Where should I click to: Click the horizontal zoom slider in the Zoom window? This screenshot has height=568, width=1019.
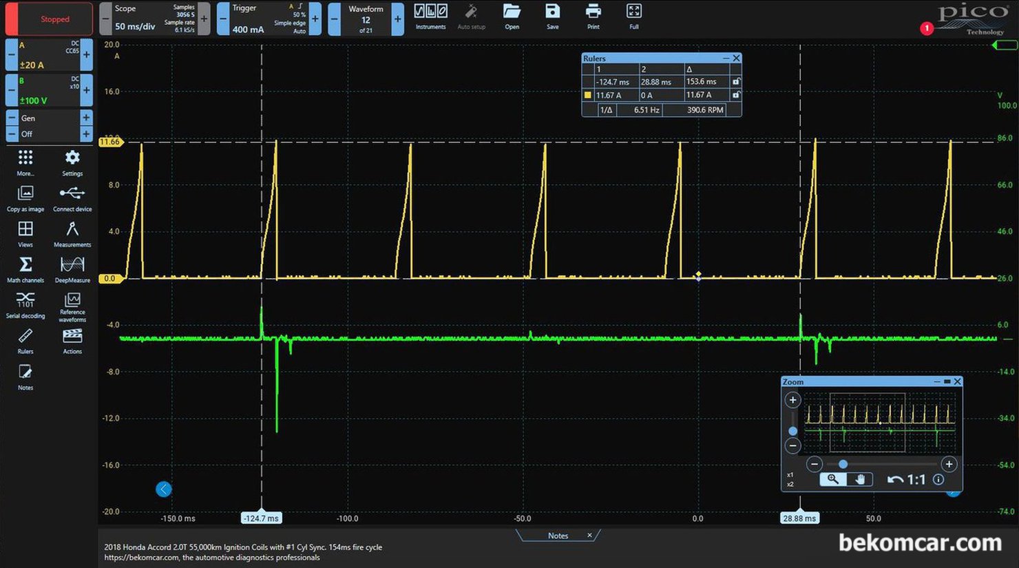843,464
